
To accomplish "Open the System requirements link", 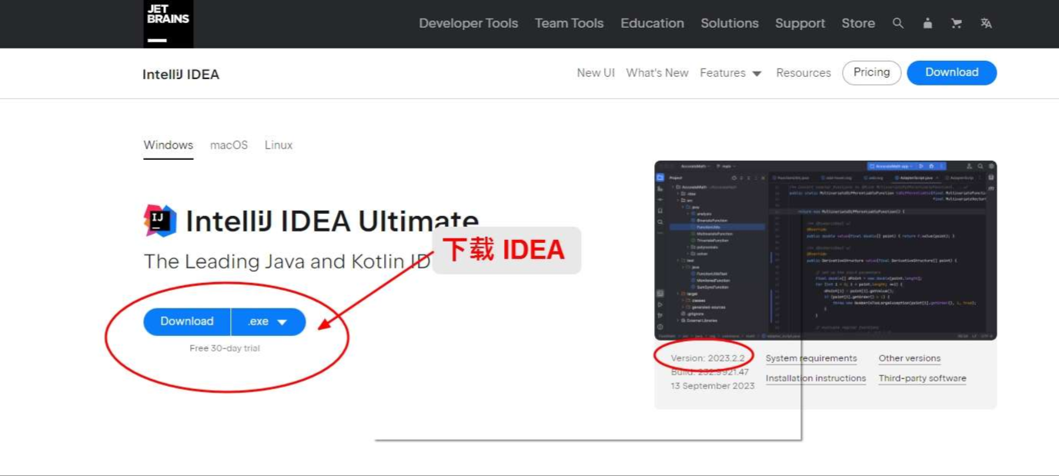I will [x=811, y=358].
